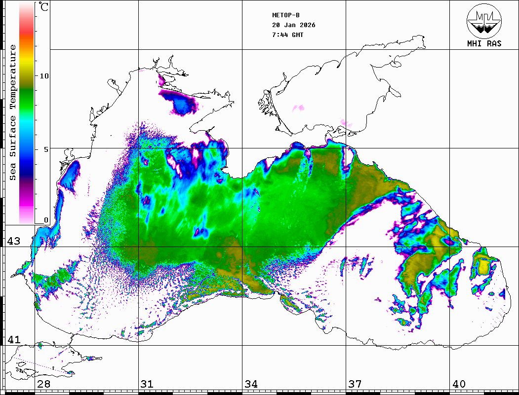
Task: Click the longitude 37 axis label
Action: (355, 384)
